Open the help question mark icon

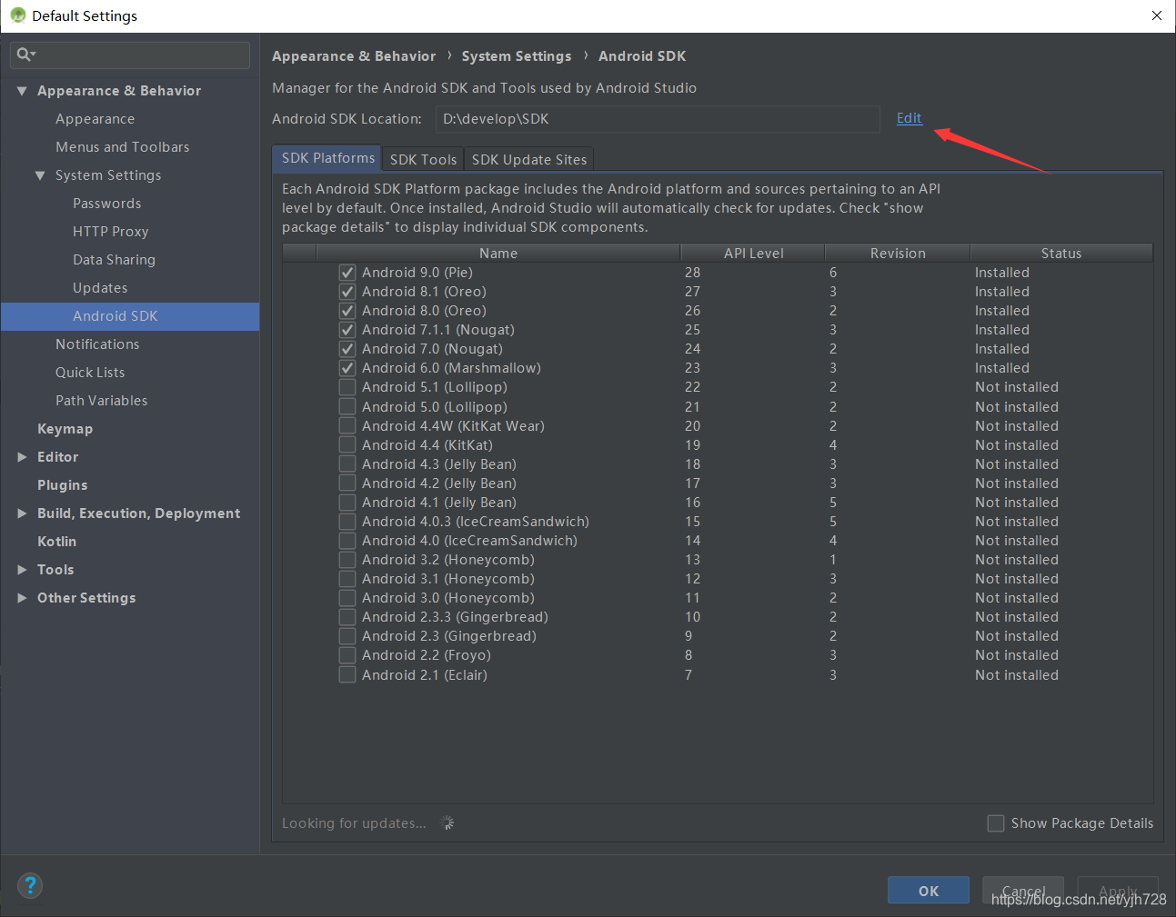tap(30, 885)
